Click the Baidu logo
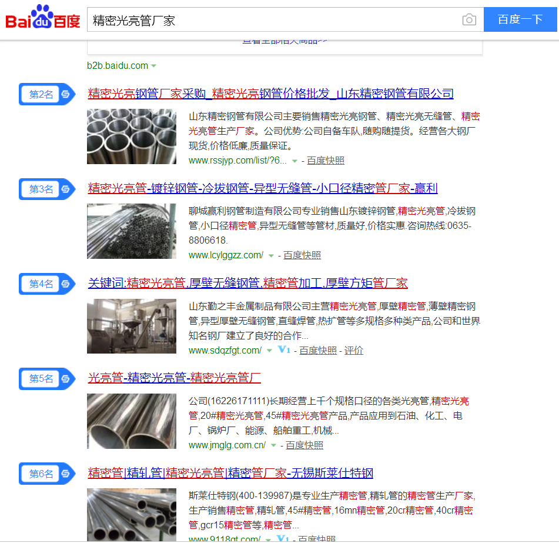Screen dimensions: 559x543 pyautogui.click(x=43, y=17)
